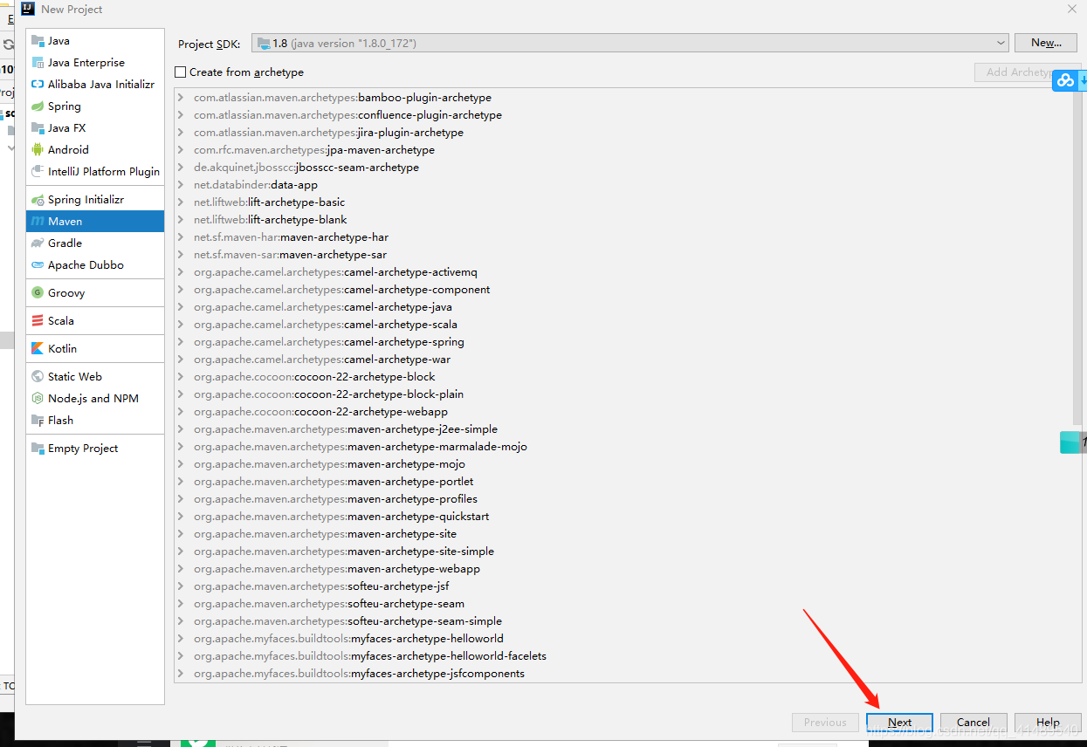Select jbosscc-seam-archetype row
The width and height of the screenshot is (1087, 747).
[623, 168]
